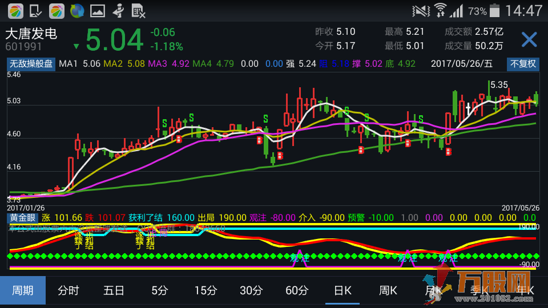
Task: Tap the Wi-Fi status icon
Action: tap(440, 10)
